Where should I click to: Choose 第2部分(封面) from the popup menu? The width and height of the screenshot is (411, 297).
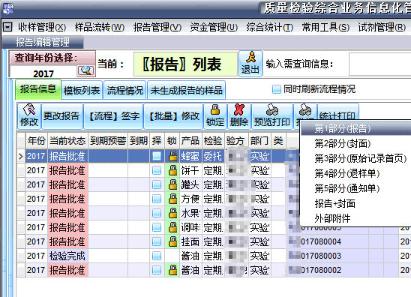click(x=356, y=144)
